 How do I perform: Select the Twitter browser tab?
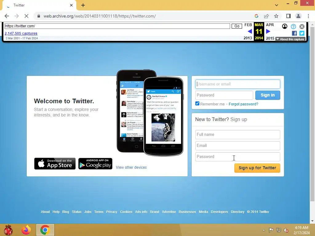tap(39, 6)
